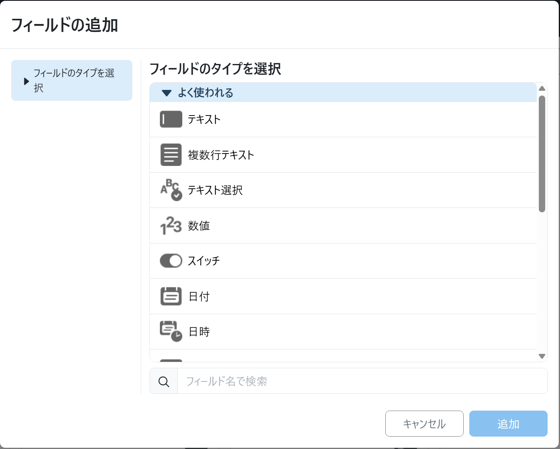Click the field list scrollbar thumb
The image size is (560, 449).
tap(542, 154)
